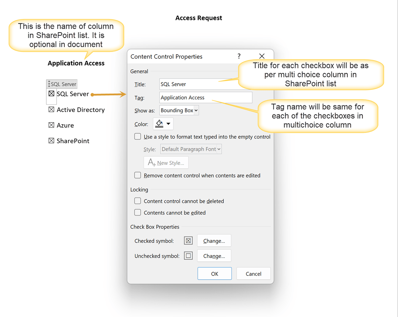The height and width of the screenshot is (317, 398).
Task: Change the checked symbol
Action: (214, 240)
